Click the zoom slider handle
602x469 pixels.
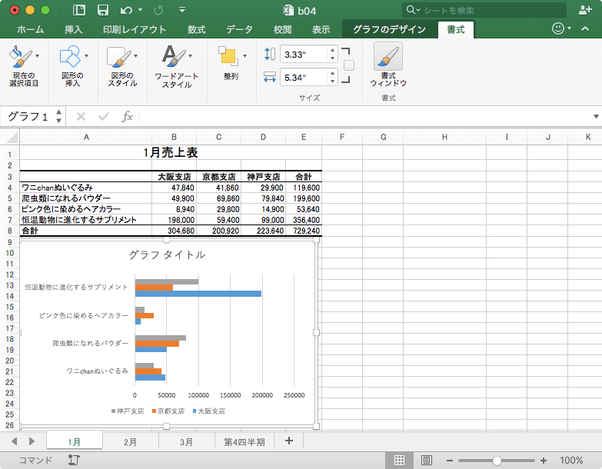(x=497, y=461)
